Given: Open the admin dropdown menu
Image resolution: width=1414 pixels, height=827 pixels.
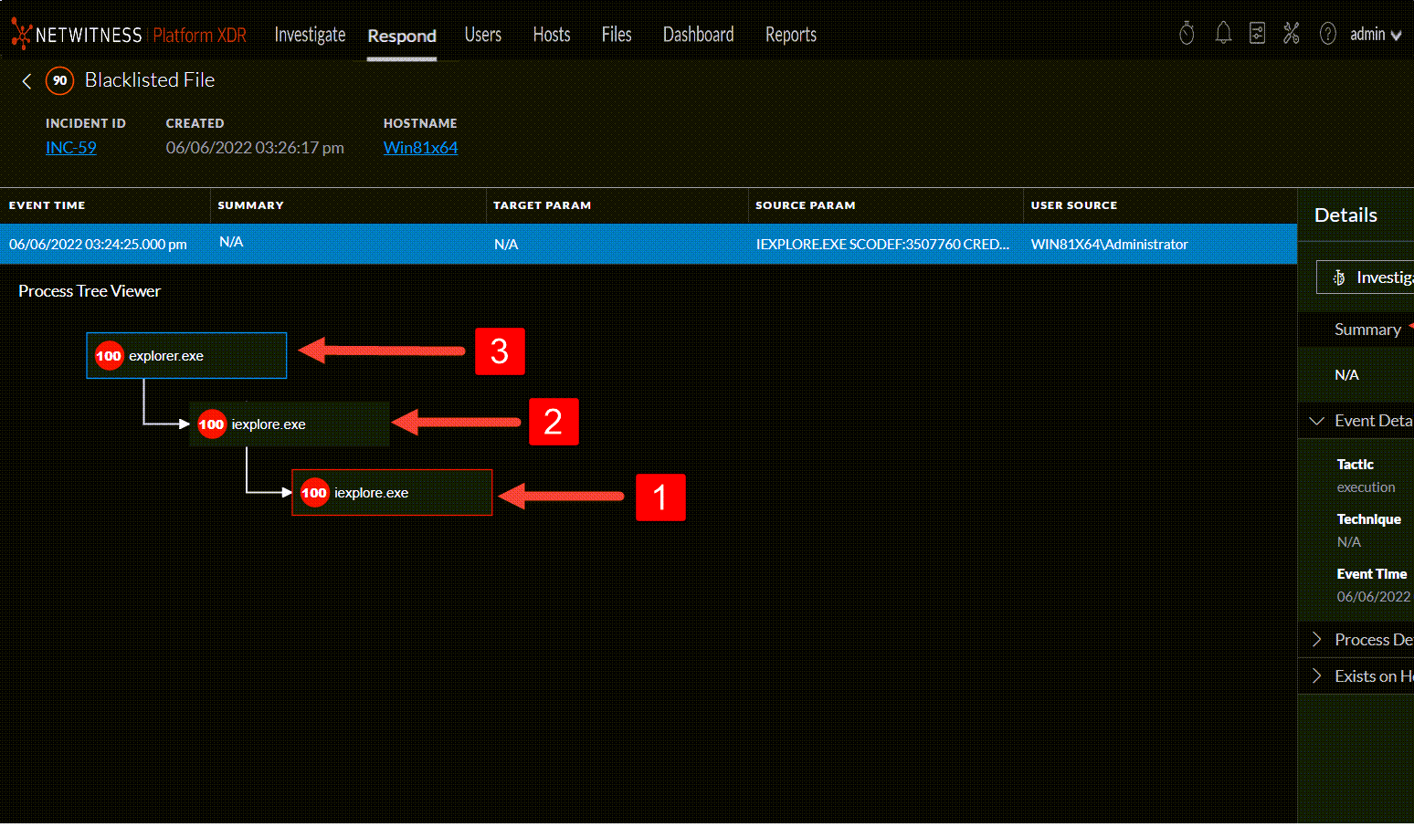Looking at the screenshot, I should 1376,34.
